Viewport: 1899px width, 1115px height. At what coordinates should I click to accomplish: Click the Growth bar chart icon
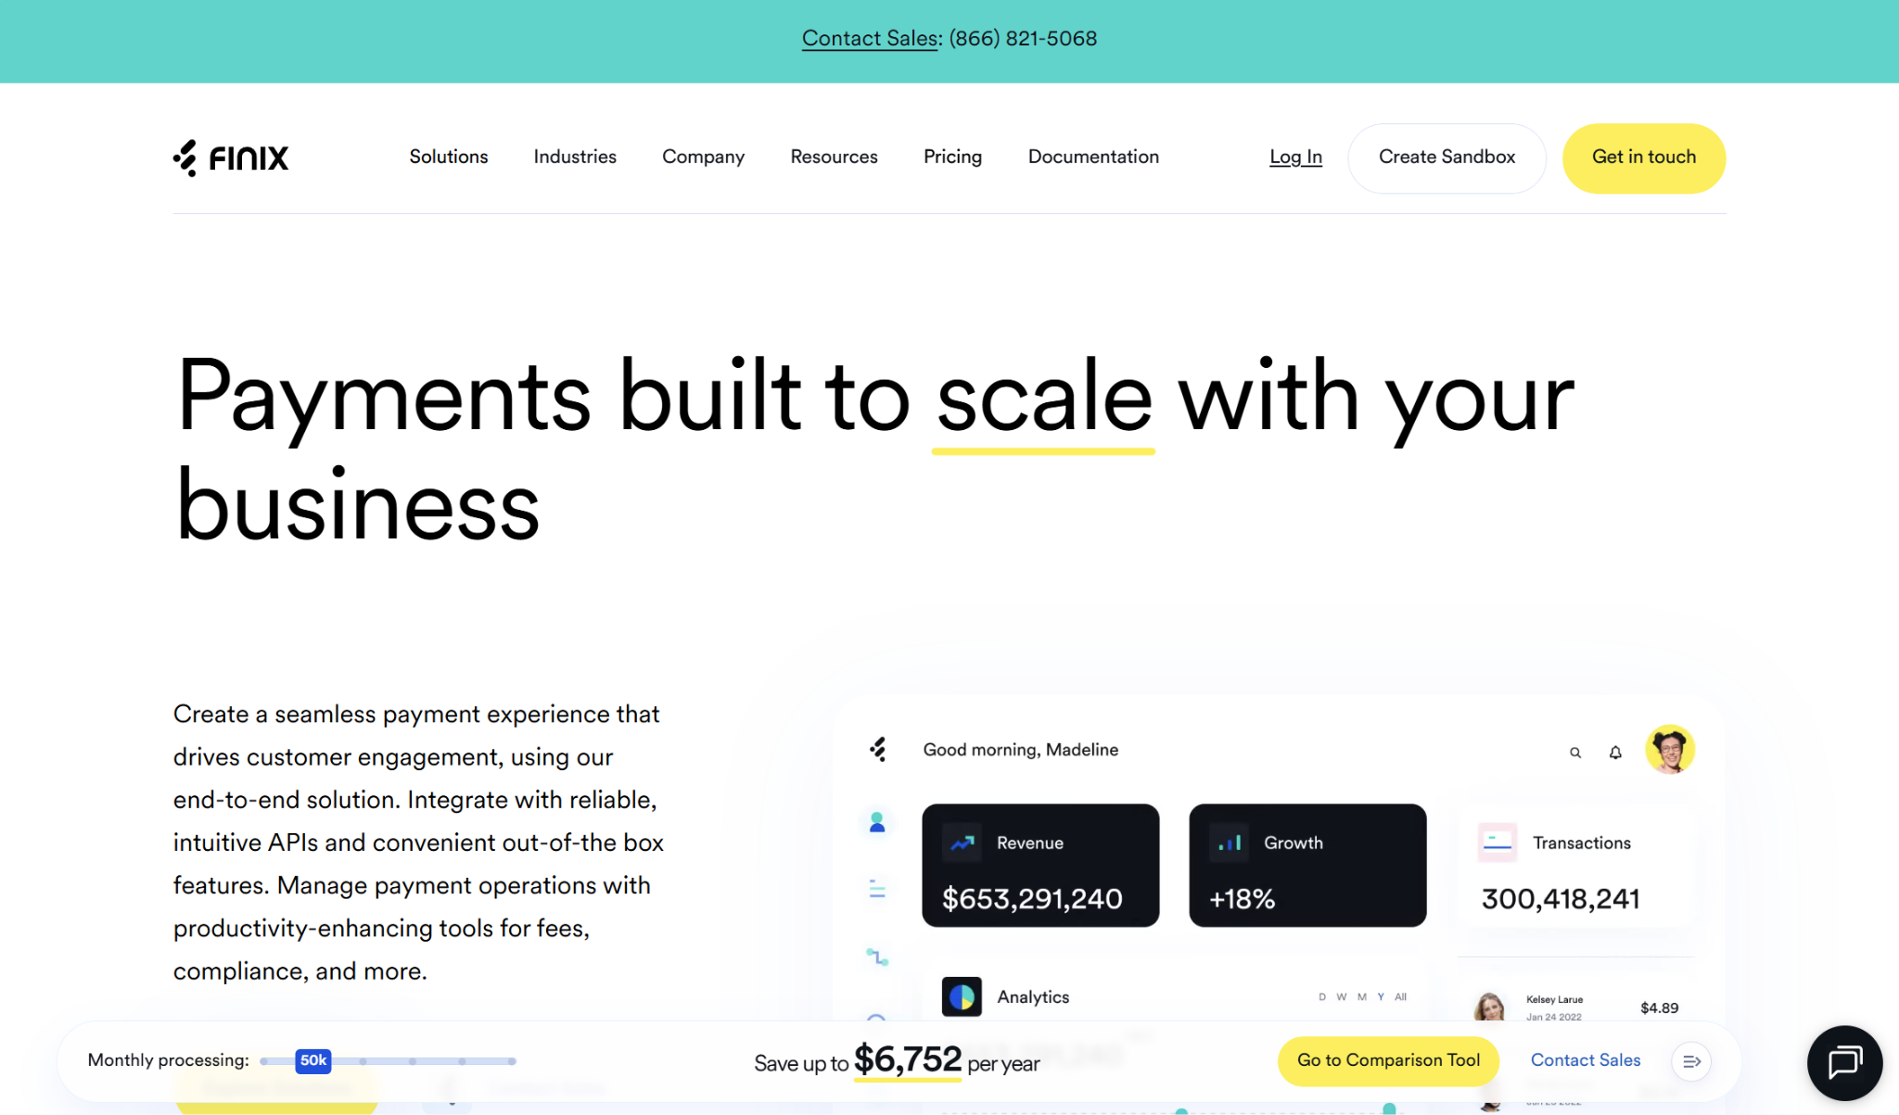click(1230, 843)
